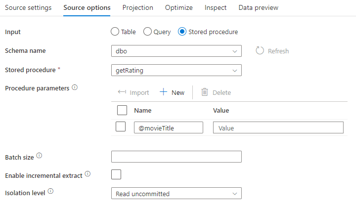Click the Value field for @movieTitle
356x209 pixels.
(278, 128)
